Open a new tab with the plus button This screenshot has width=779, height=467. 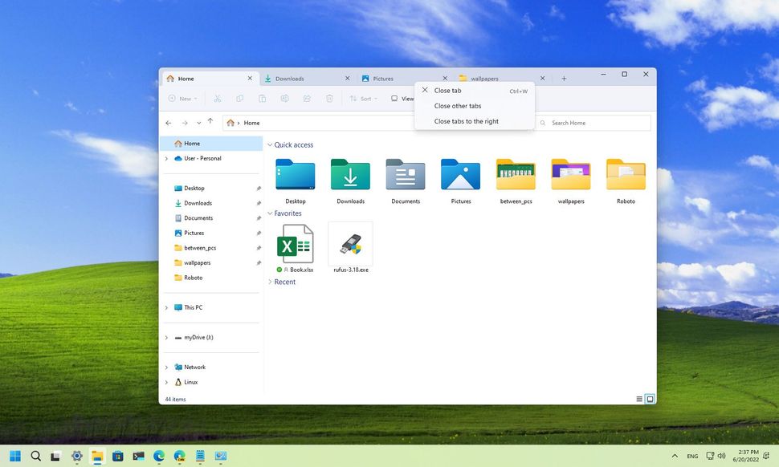point(563,78)
